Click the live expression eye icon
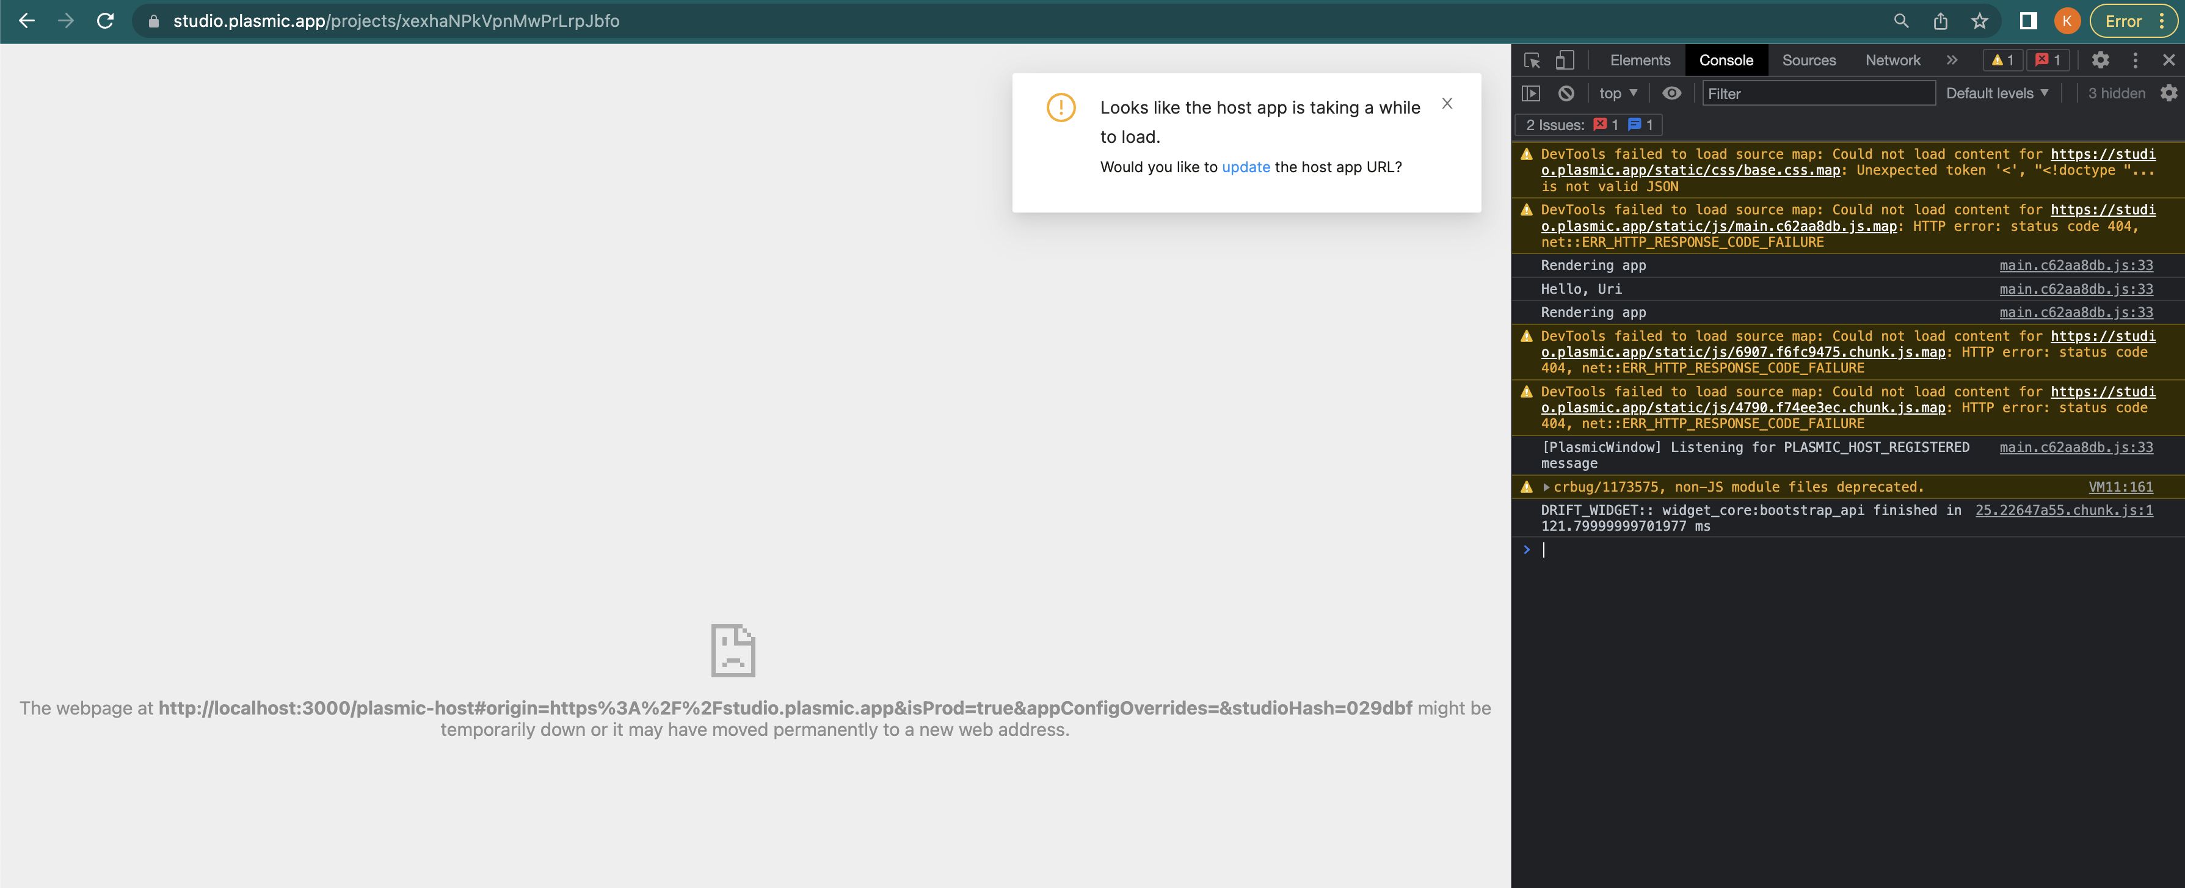This screenshot has width=2185, height=888. 1671,93
